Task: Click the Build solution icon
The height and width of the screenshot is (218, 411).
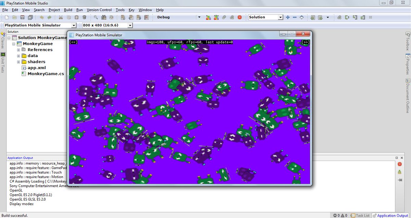Action: click(208, 17)
